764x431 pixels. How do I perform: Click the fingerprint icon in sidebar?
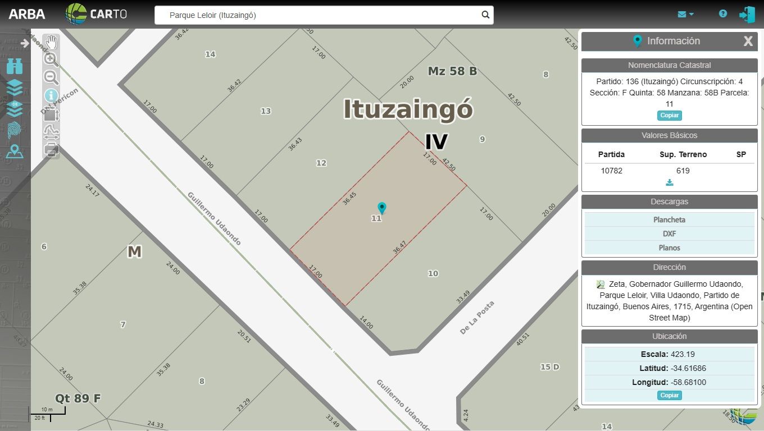coord(15,130)
